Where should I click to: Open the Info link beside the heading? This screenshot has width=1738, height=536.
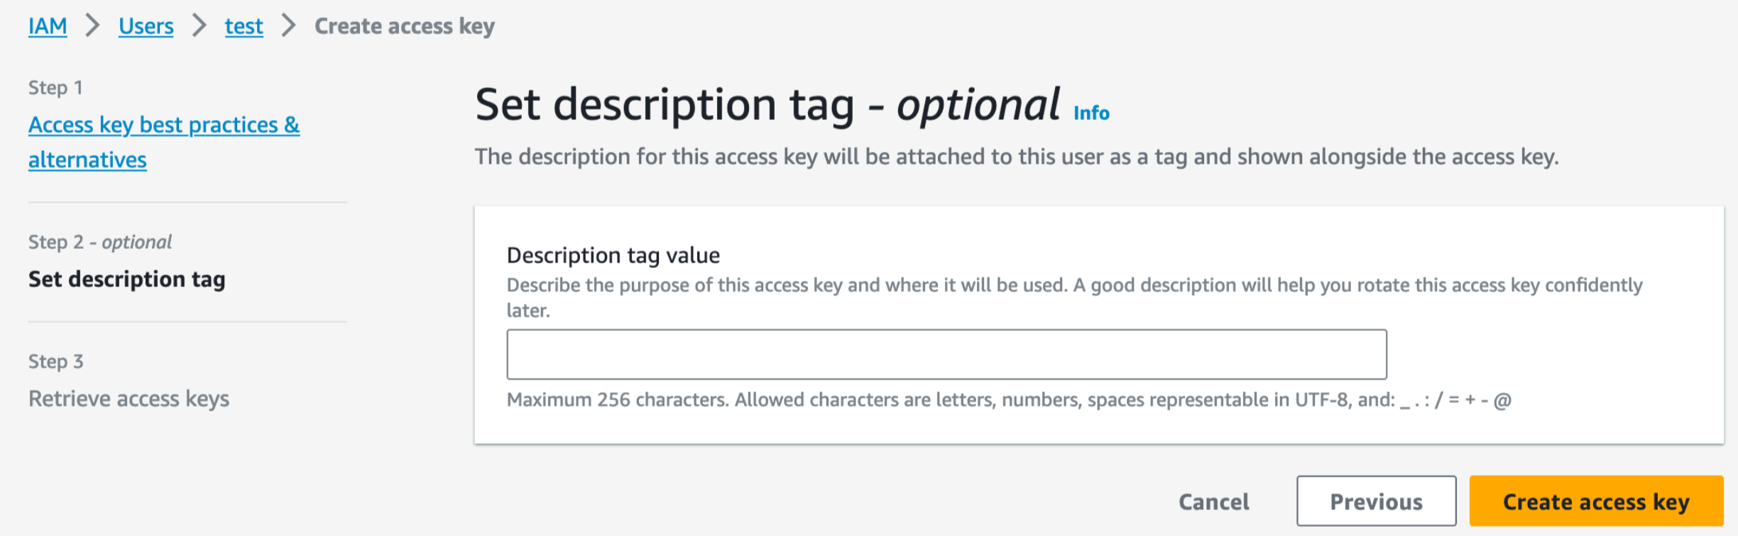click(x=1091, y=113)
